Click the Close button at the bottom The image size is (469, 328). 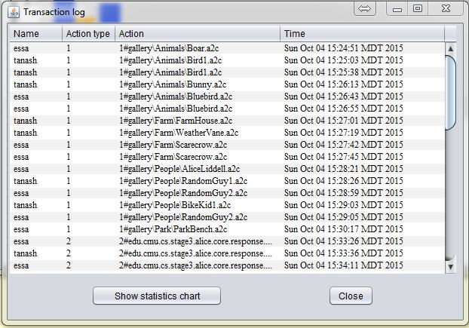coord(351,296)
